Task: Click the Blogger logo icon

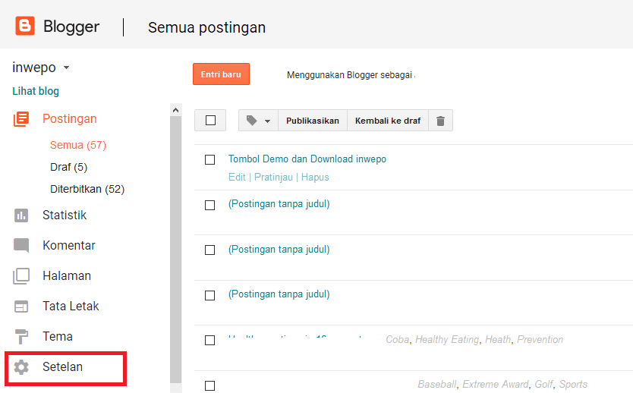Action: 25,27
